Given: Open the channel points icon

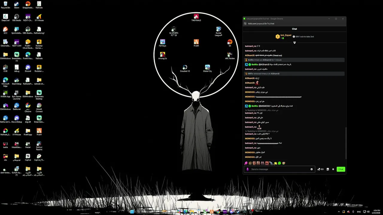Looking at the screenshot, I should point(320,169).
